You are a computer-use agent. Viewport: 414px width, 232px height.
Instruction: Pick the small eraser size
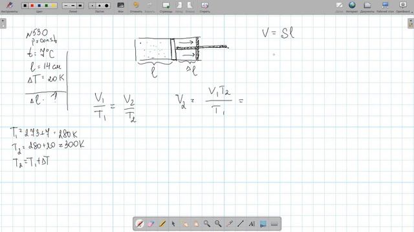point(93,6)
